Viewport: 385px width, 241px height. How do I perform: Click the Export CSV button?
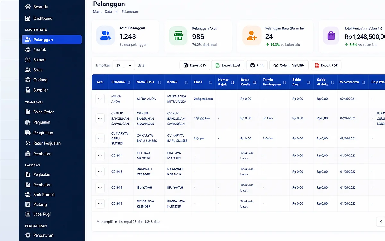pyautogui.click(x=195, y=65)
